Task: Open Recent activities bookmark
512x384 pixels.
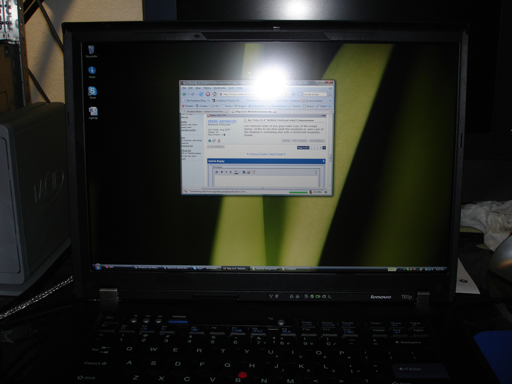Action: tap(312, 100)
